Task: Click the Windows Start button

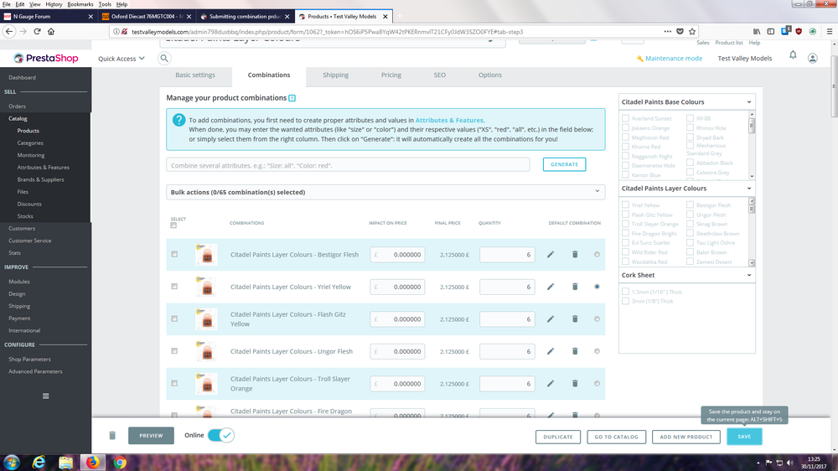Action: coord(12,463)
